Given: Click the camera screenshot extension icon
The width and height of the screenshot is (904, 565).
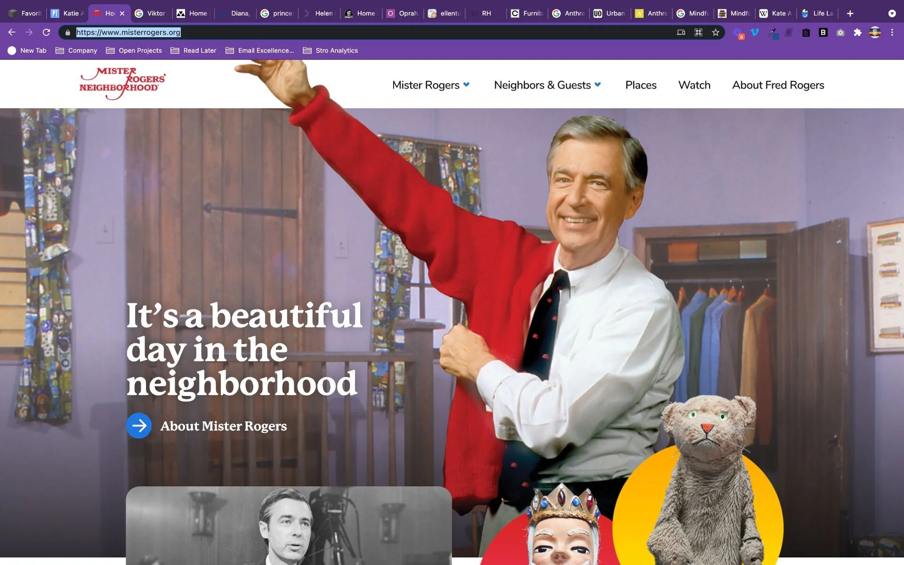Looking at the screenshot, I should (x=840, y=32).
